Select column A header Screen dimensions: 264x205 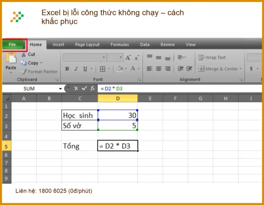coord(24,98)
